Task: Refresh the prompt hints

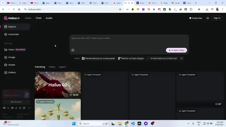Action: [x=182, y=59]
